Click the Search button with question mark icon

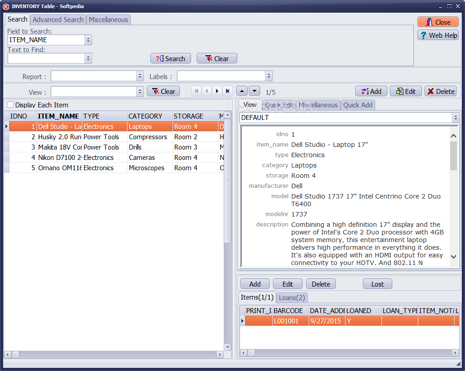tap(171, 58)
